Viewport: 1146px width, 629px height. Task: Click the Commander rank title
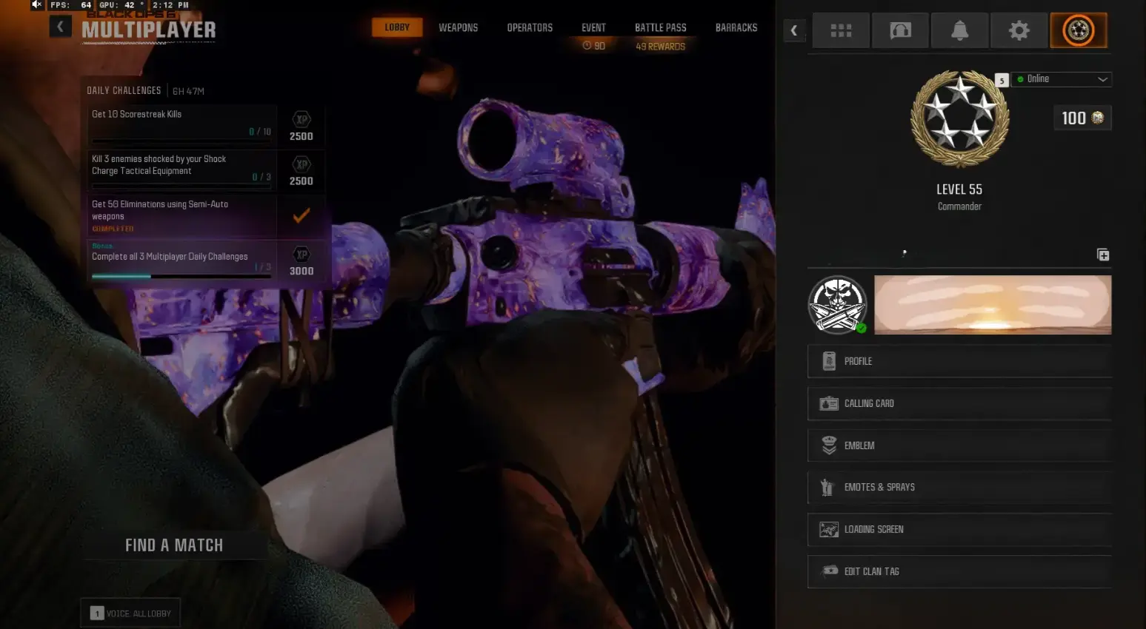pos(959,206)
